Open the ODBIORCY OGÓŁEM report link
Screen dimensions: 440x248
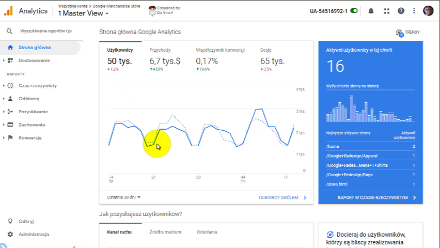point(282,198)
